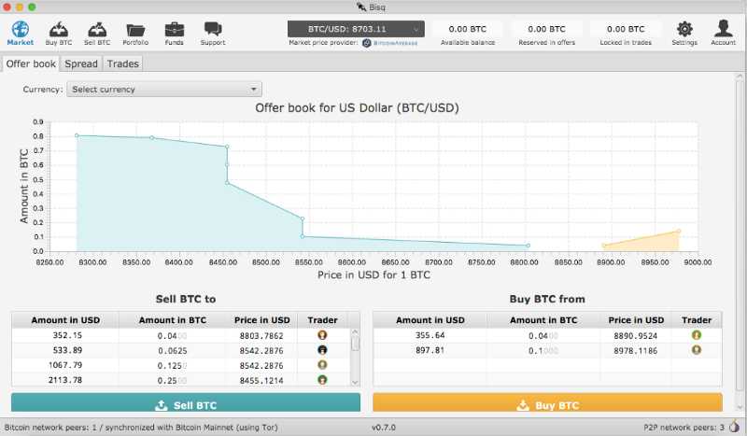This screenshot has width=747, height=436.
Task: Sort Sell table by Amount in USD
Action: point(65,320)
